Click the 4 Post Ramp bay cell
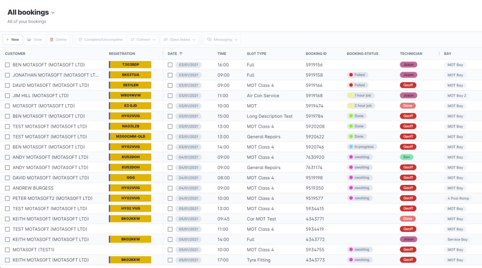 click(x=458, y=199)
